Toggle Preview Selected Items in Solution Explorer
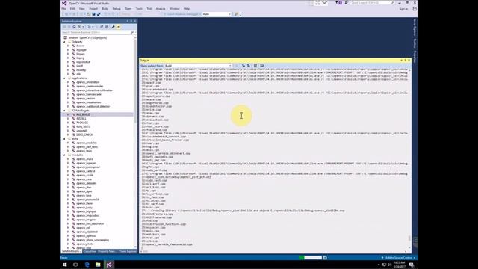This screenshot has width=478, height=269. click(119, 27)
